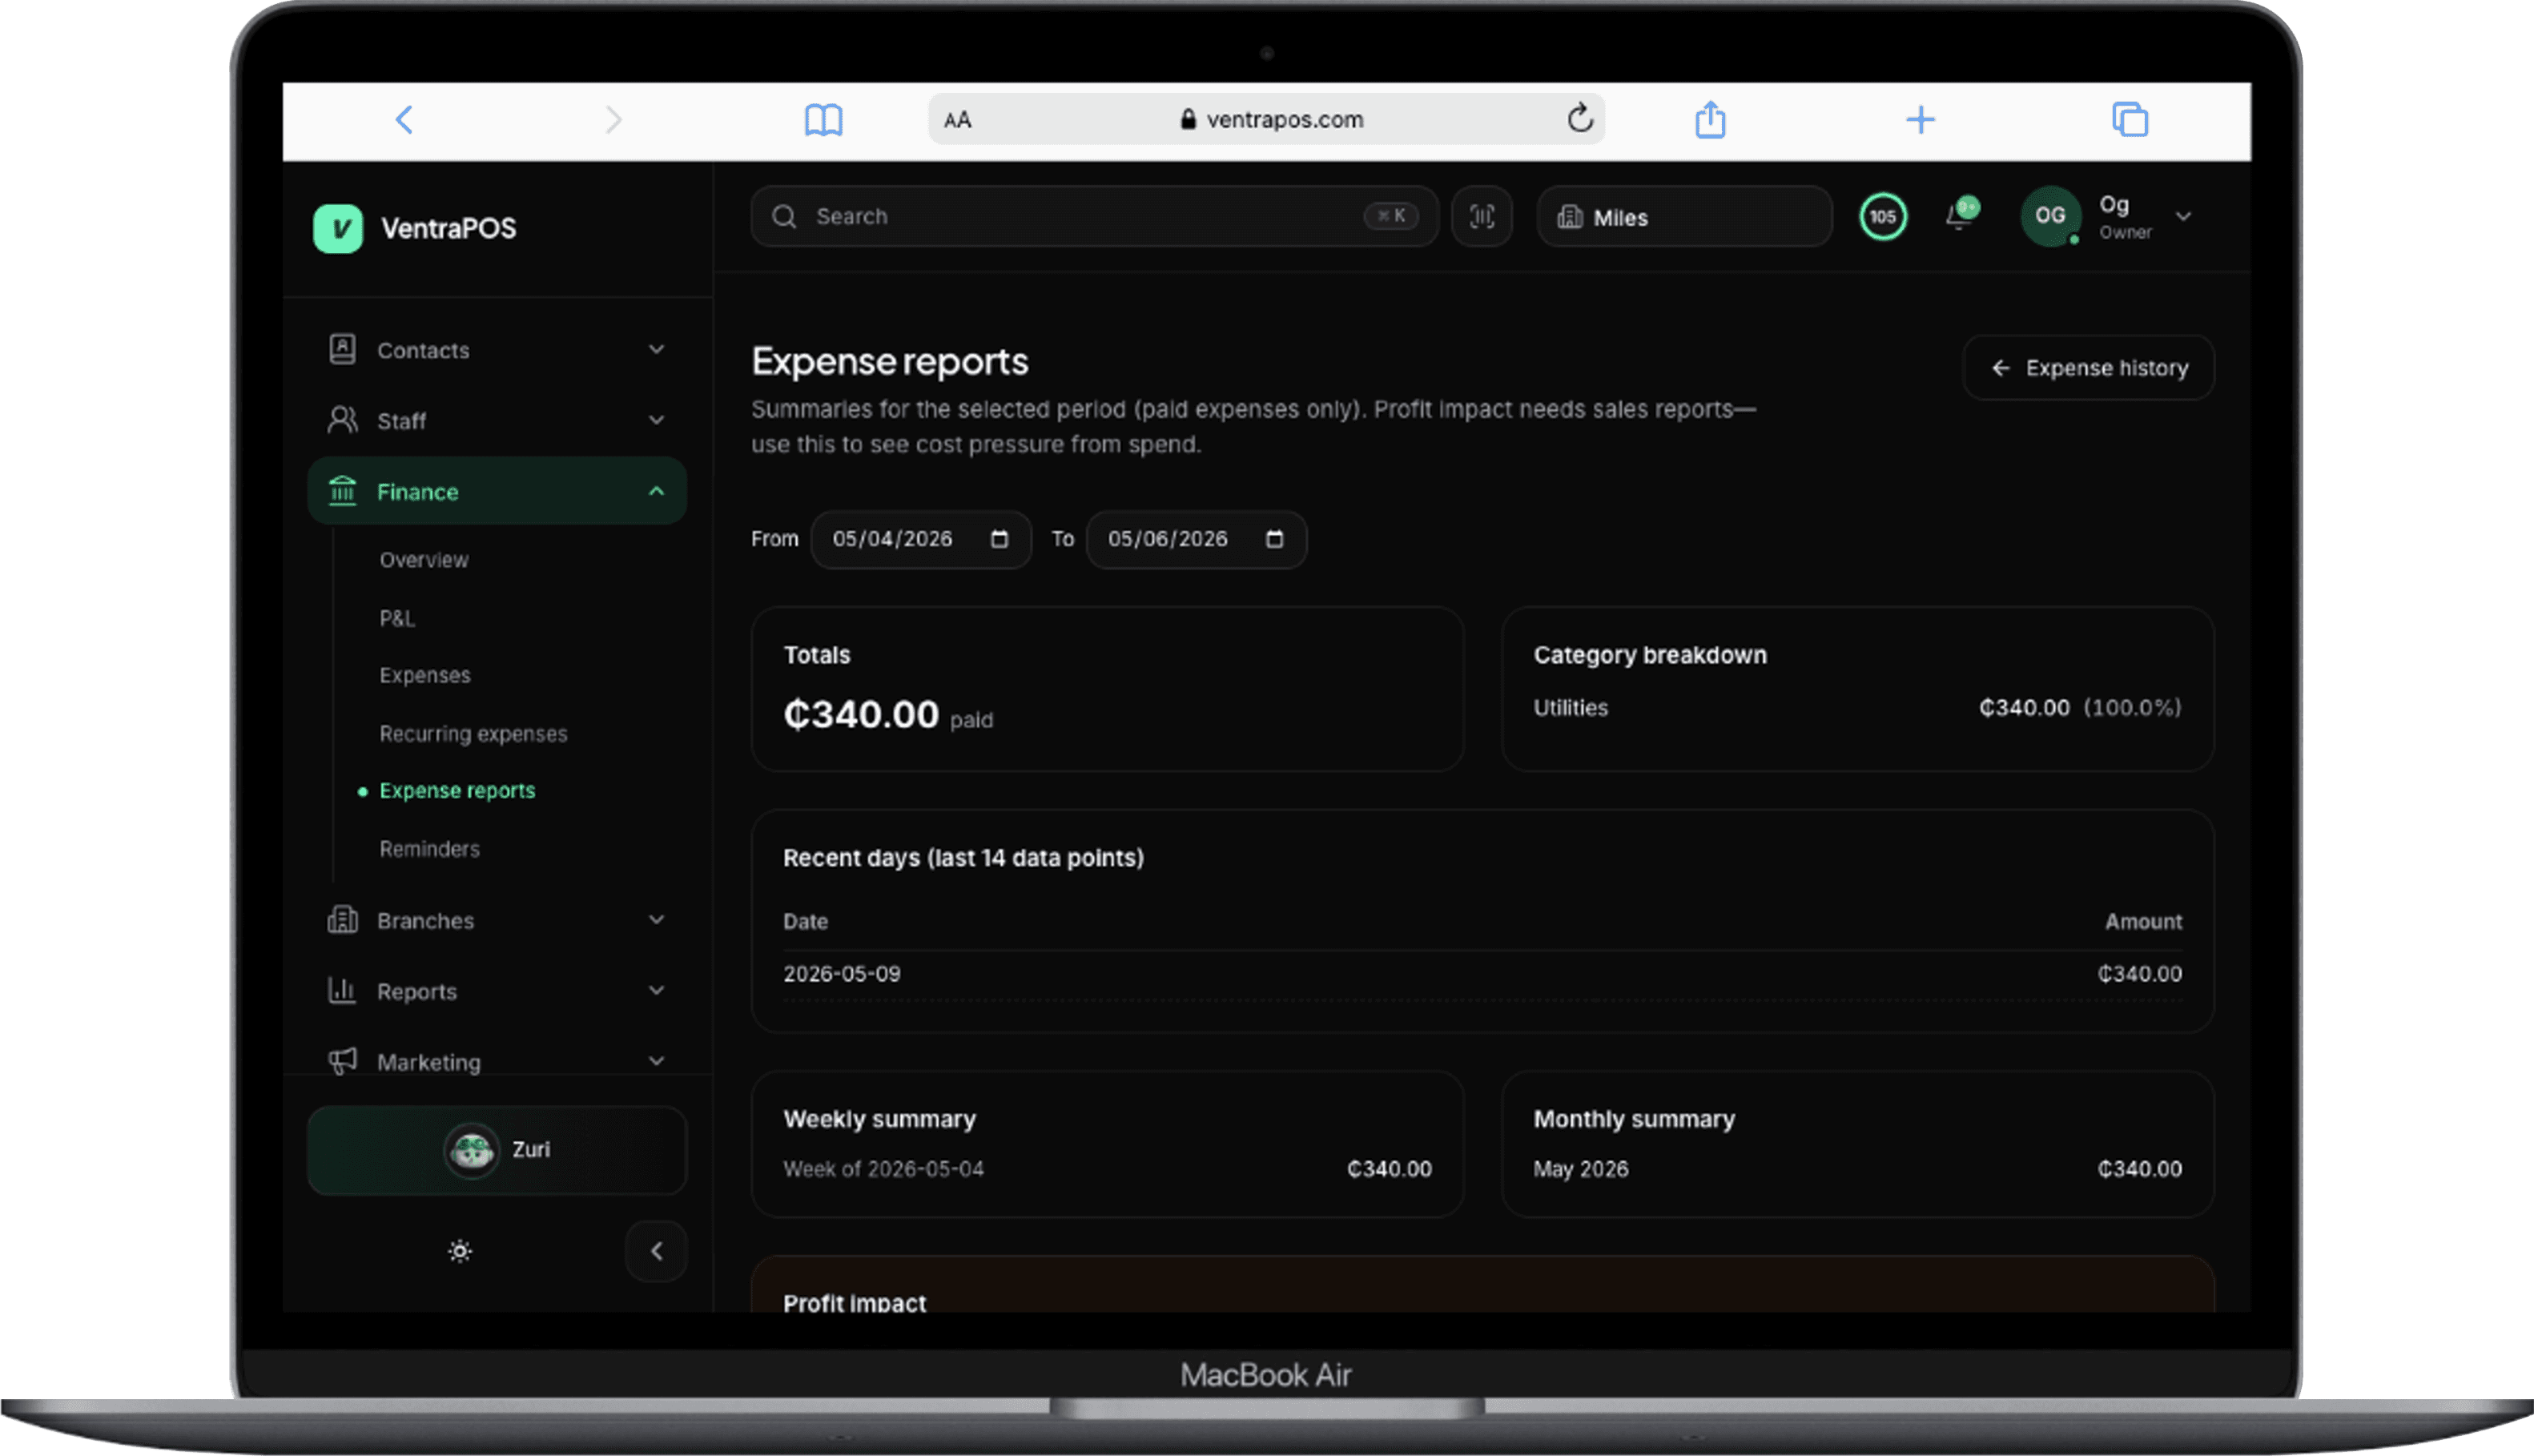Go back with the browser back arrow
Image resolution: width=2534 pixels, height=1456 pixels.
[x=404, y=120]
